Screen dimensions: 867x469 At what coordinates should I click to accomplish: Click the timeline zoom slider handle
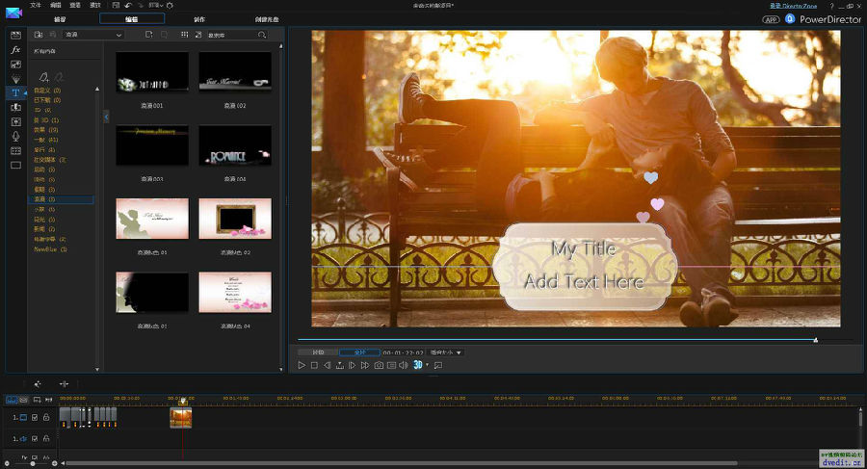32,463
